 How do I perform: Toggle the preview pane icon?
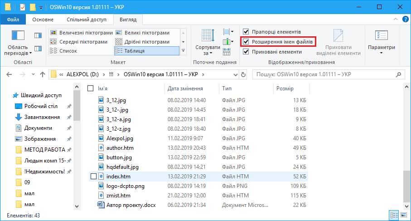click(x=38, y=35)
